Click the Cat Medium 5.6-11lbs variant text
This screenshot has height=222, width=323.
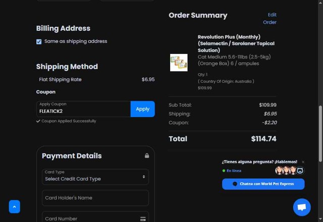234,60
